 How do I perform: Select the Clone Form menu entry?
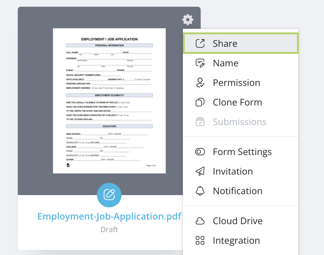(x=237, y=102)
